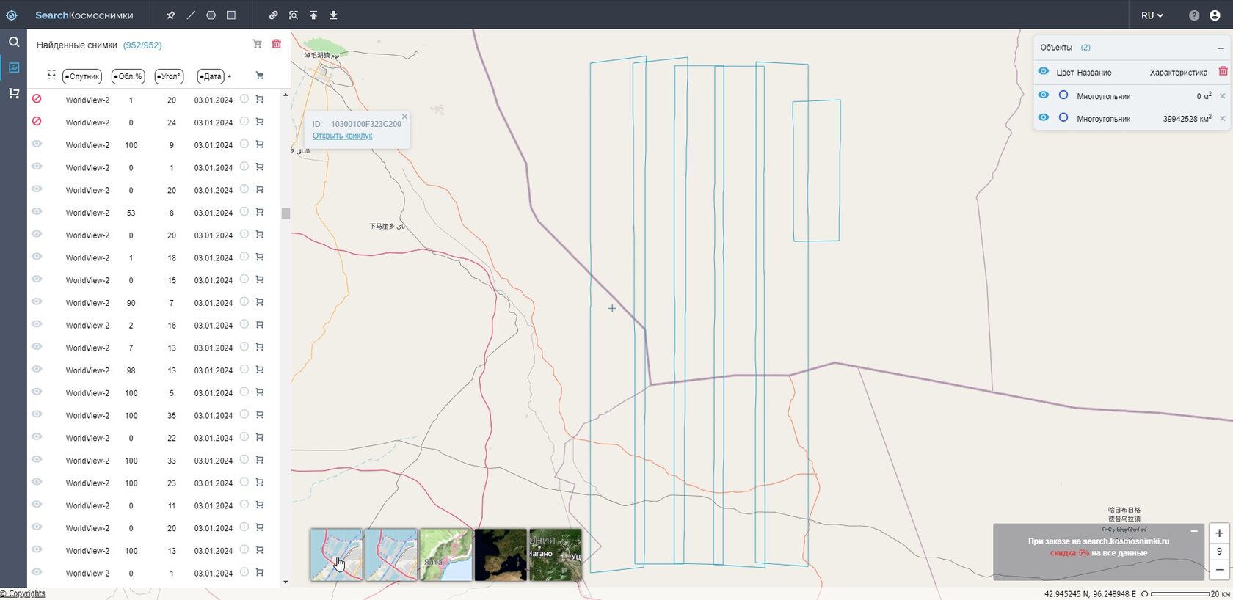Add row with angle 35 to cart

click(260, 414)
